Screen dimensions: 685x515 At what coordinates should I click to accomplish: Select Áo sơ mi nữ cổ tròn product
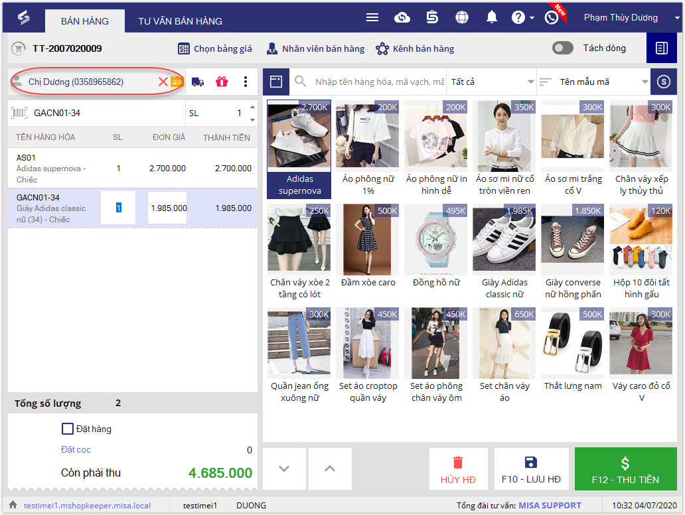pyautogui.click(x=504, y=149)
